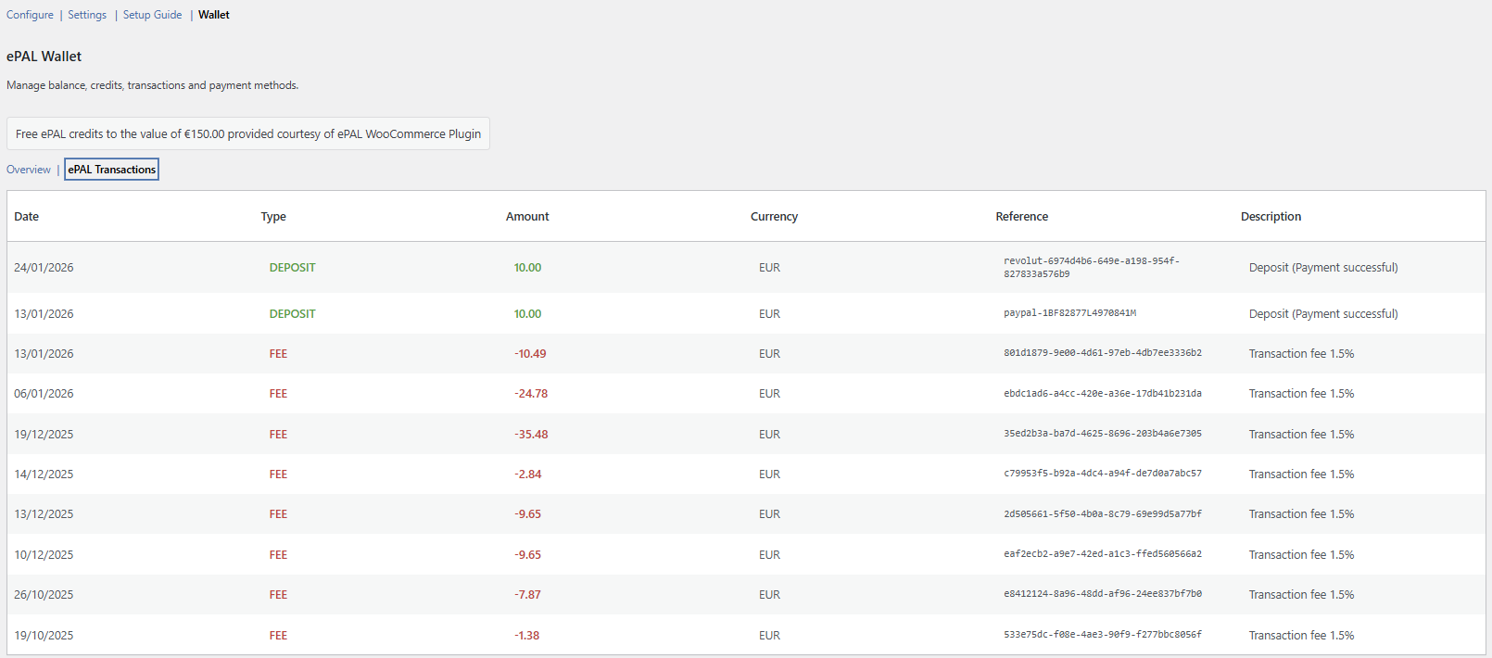
Task: Select the Wallet tab
Action: pos(213,15)
